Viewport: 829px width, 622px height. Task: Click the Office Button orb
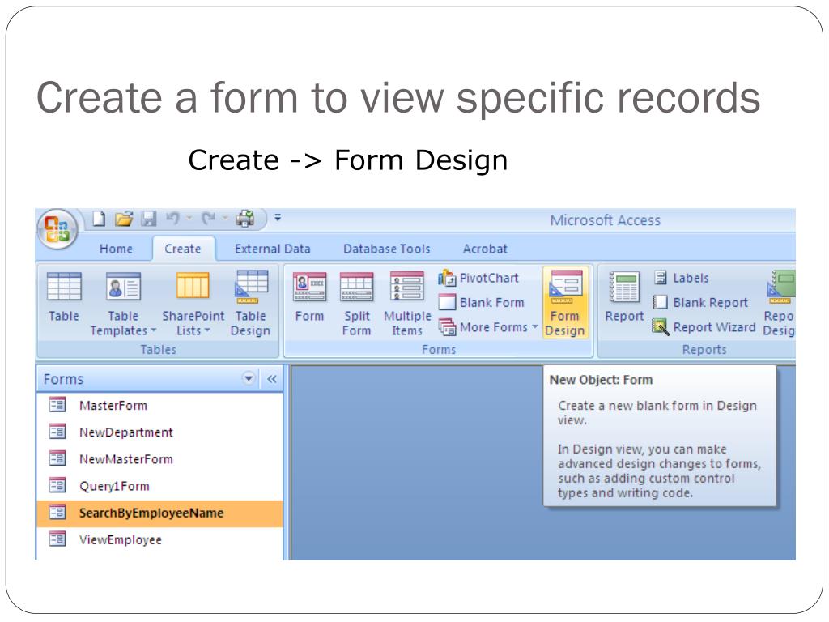coord(57,229)
